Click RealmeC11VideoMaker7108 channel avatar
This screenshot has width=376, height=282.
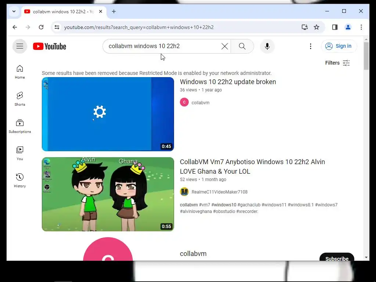click(184, 192)
